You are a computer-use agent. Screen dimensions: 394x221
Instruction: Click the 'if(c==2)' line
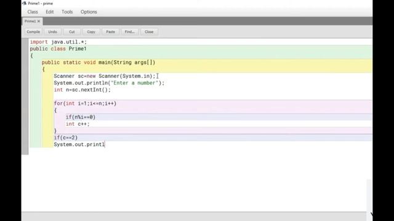[x=66, y=138]
